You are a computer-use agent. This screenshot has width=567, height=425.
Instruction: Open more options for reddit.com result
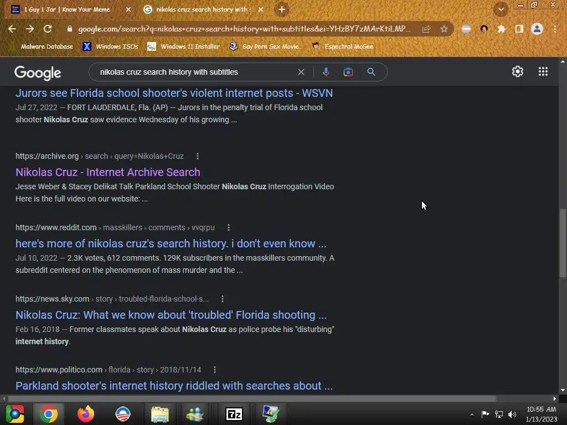229,227
